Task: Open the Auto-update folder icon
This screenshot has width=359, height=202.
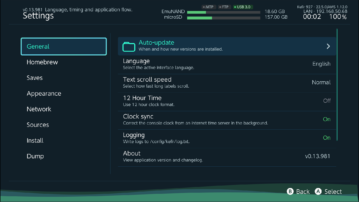Action: pyautogui.click(x=129, y=46)
